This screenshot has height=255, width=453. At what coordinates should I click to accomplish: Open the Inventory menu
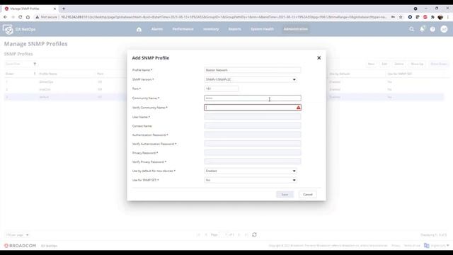coord(211,29)
